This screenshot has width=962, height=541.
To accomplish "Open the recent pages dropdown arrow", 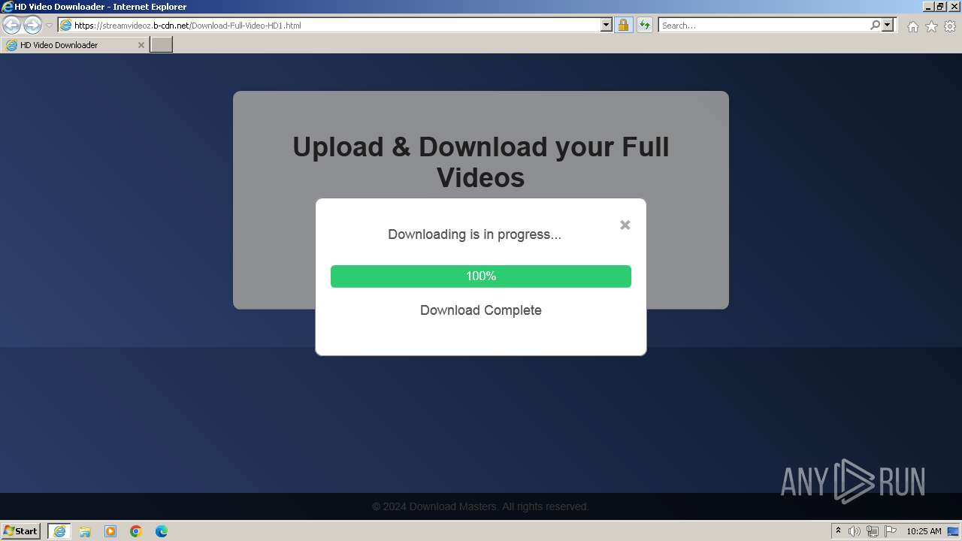I will pos(49,26).
